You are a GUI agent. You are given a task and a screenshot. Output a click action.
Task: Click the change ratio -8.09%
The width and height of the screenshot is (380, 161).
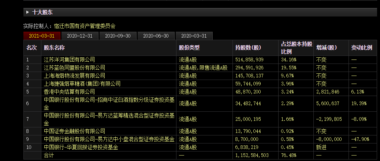click(359, 119)
